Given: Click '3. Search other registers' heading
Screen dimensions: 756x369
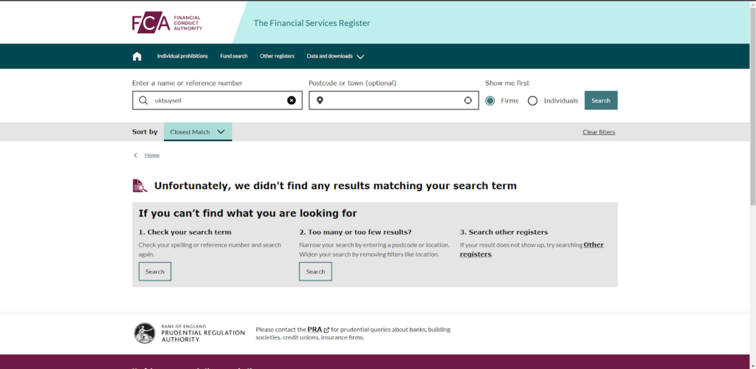Looking at the screenshot, I should click(x=504, y=232).
